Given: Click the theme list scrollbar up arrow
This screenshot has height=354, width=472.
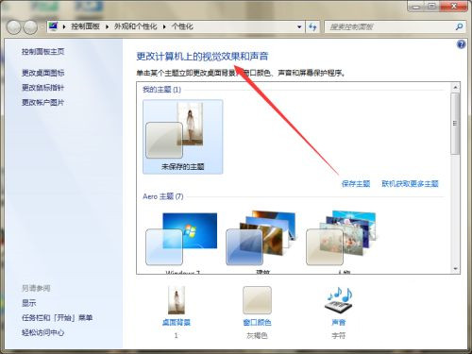Looking at the screenshot, I should point(455,87).
